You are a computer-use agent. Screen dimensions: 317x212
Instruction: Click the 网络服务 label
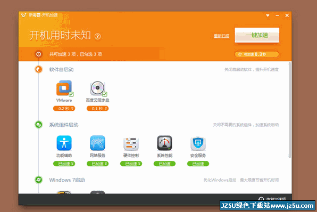click(97, 156)
